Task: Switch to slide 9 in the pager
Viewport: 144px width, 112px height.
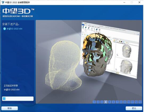Action: tap(125, 102)
